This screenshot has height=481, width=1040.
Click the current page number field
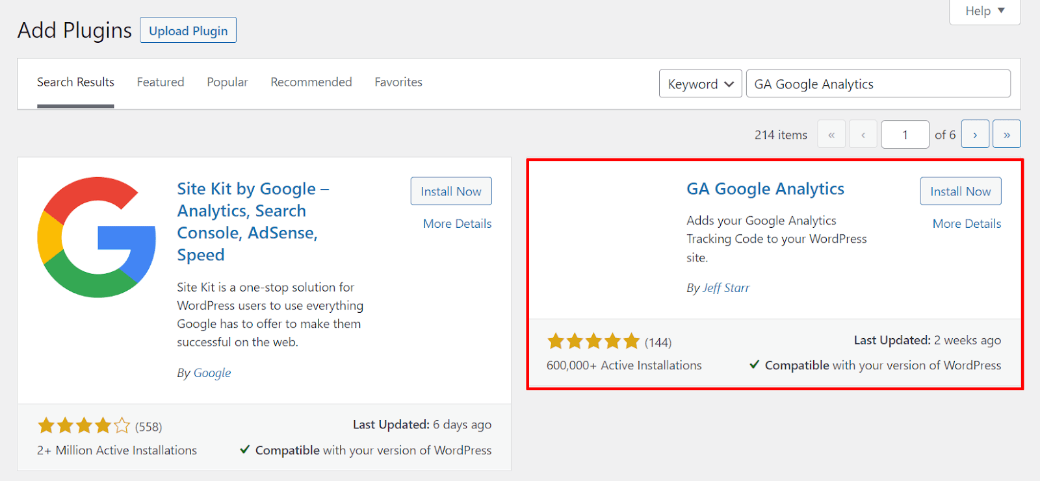click(905, 134)
